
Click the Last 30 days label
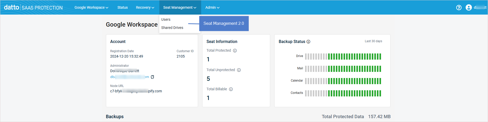pos(373,41)
